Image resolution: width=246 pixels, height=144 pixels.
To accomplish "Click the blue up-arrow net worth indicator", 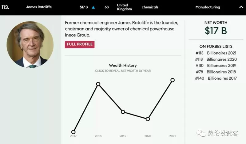I will pos(93,7).
